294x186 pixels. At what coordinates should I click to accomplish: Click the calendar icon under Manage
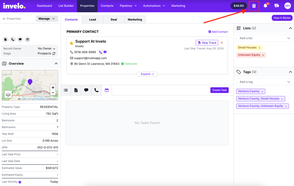(28, 39)
